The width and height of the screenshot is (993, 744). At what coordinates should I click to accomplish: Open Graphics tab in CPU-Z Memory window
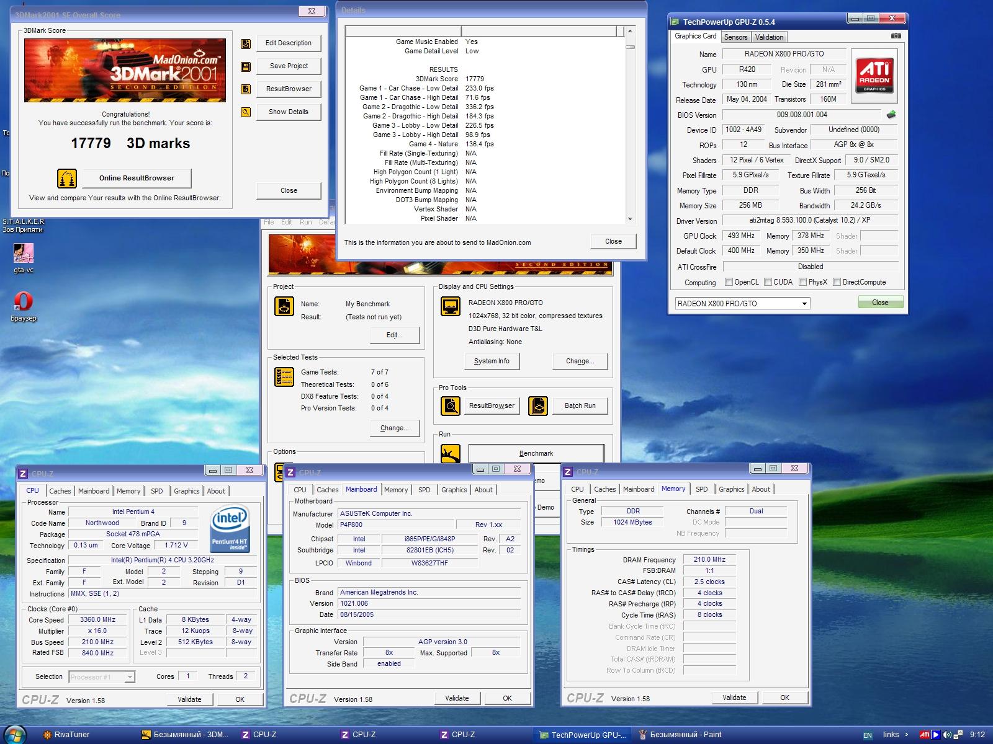(x=731, y=489)
